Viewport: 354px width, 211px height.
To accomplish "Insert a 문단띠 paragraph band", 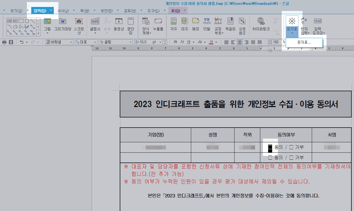I will pyautogui.click(x=131, y=26).
